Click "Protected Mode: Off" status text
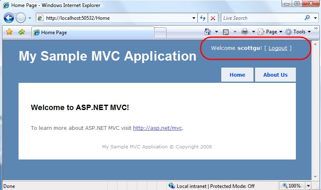This screenshot has width=321, height=190. coord(232,186)
